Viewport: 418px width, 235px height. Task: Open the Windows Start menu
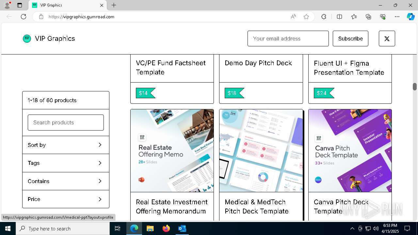pos(8,228)
